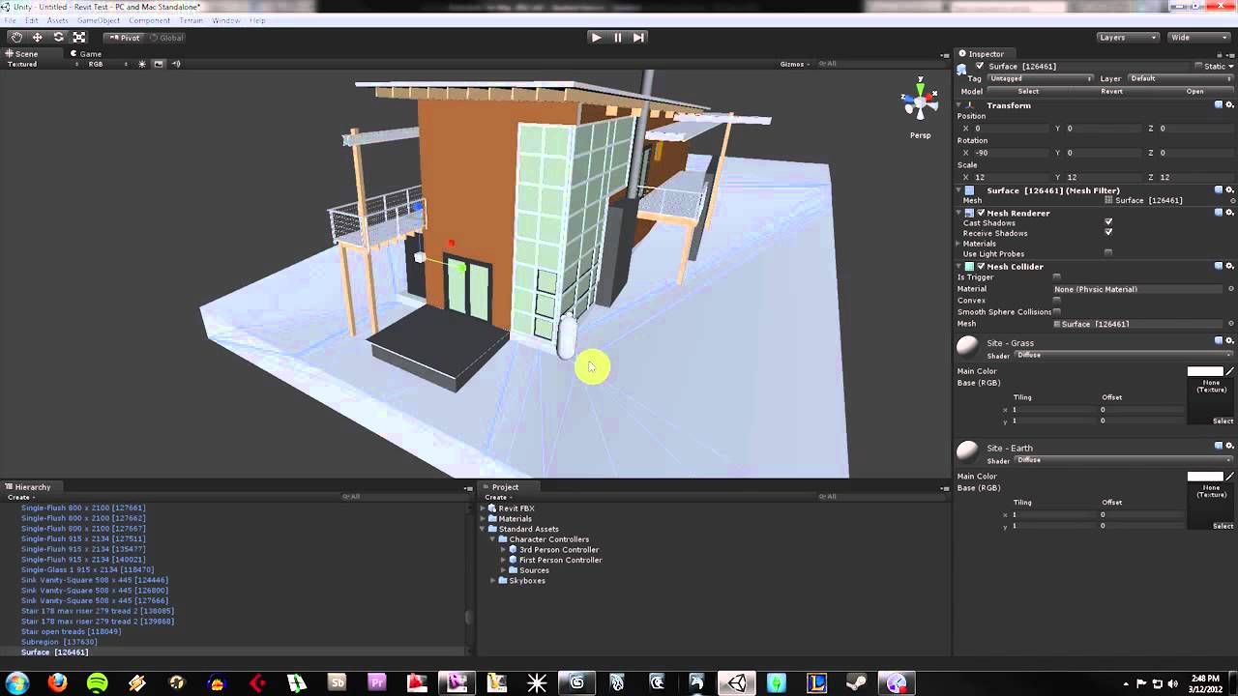1238x696 pixels.
Task: Open Site - Grass material gear menu
Action: tap(1229, 340)
